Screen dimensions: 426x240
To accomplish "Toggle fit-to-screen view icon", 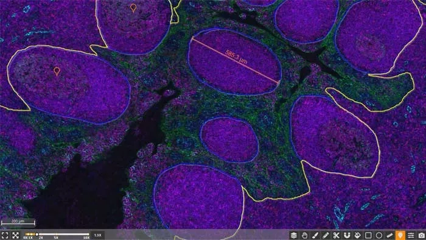I will pos(5,235).
